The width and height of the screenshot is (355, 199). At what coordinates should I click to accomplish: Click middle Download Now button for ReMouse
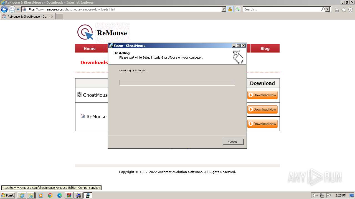click(x=262, y=109)
